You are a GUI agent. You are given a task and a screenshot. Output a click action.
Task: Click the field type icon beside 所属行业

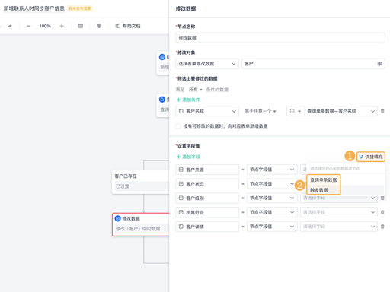(181, 212)
